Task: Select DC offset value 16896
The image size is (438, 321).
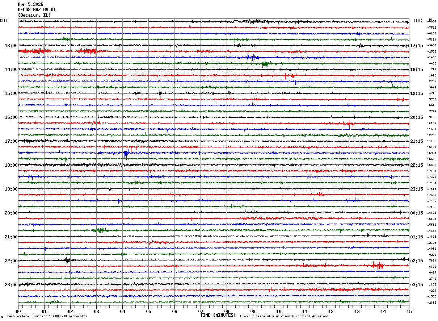Action: pyautogui.click(x=432, y=165)
